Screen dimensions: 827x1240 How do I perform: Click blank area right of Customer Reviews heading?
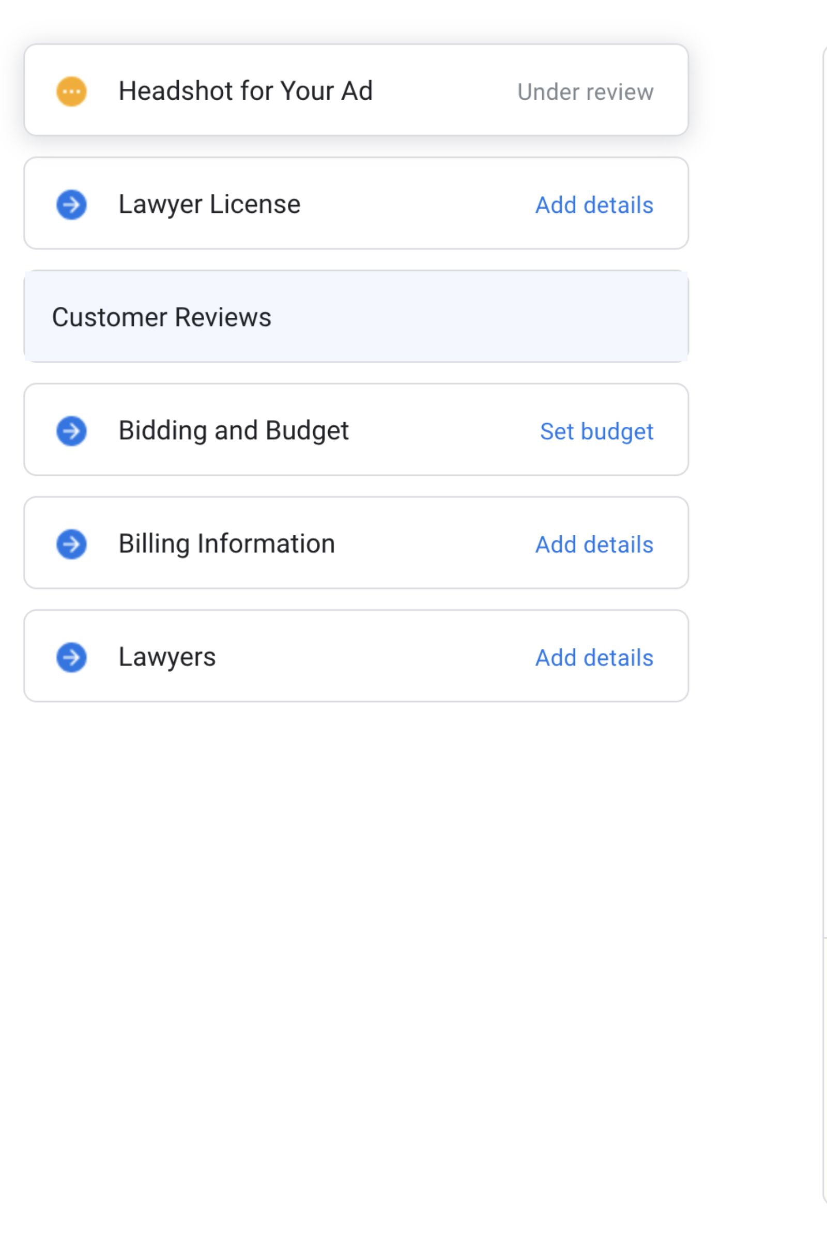[474, 317]
